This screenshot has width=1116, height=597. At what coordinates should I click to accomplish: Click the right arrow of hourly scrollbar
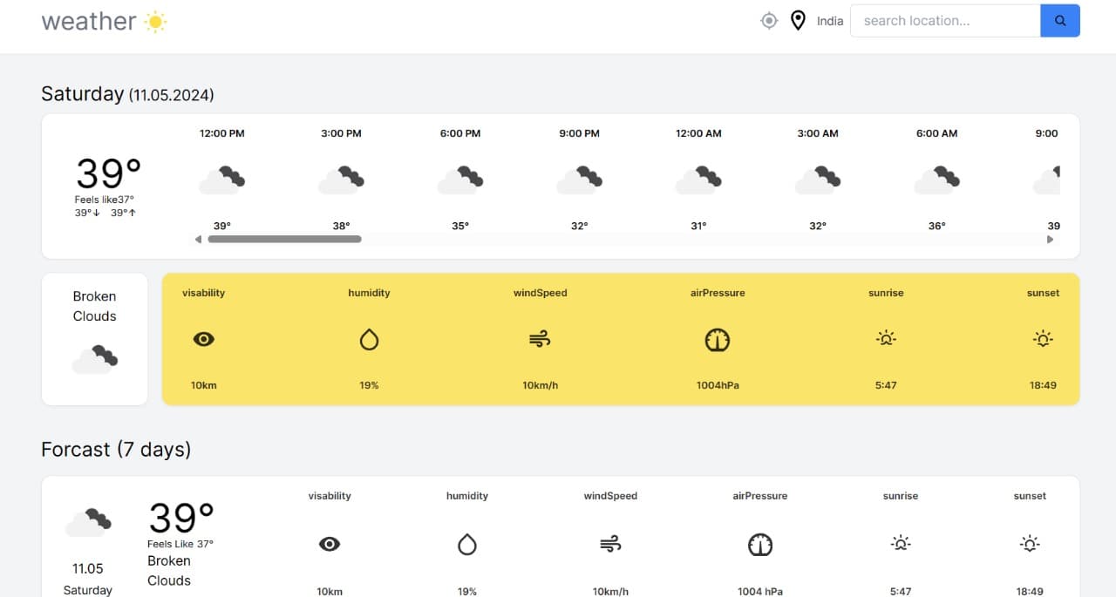[x=1050, y=239]
